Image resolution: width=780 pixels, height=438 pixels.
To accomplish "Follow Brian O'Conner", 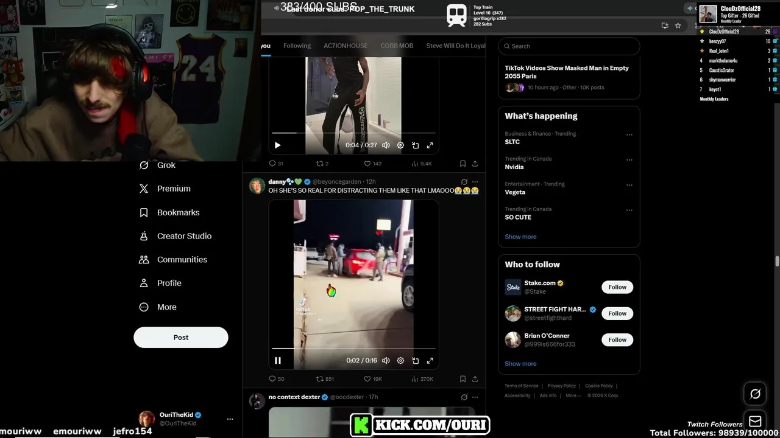I will pyautogui.click(x=617, y=339).
